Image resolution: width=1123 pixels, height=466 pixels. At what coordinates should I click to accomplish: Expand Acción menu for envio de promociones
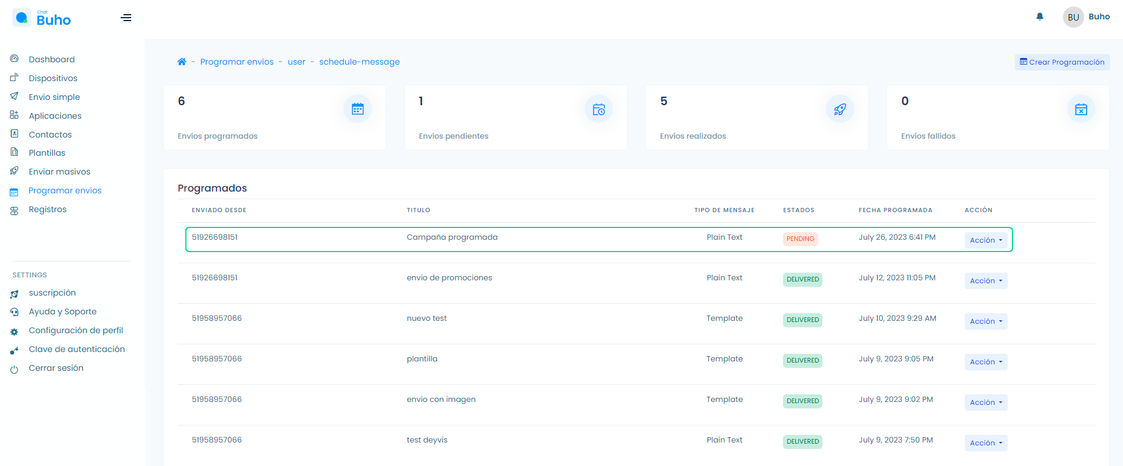point(985,281)
